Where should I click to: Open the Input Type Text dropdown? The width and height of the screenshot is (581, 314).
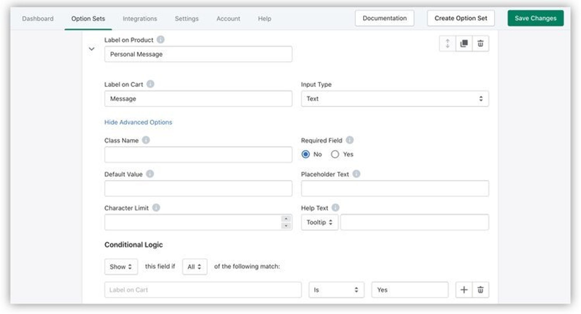[394, 99]
